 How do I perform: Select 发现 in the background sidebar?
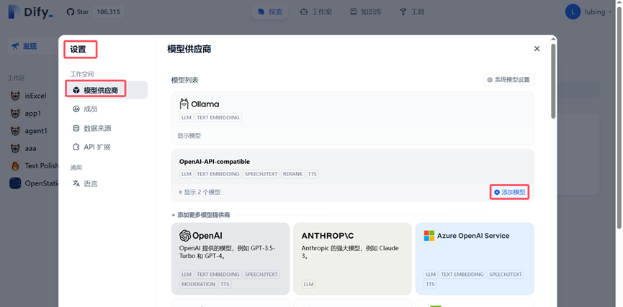(32, 47)
